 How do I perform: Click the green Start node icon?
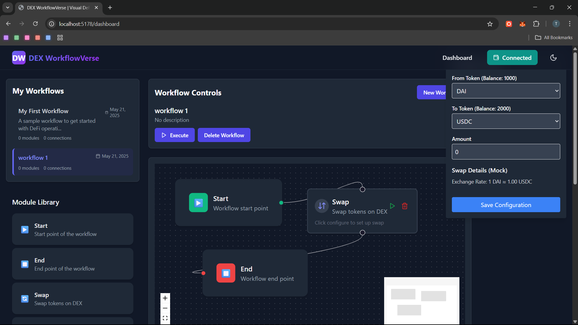pos(198,203)
